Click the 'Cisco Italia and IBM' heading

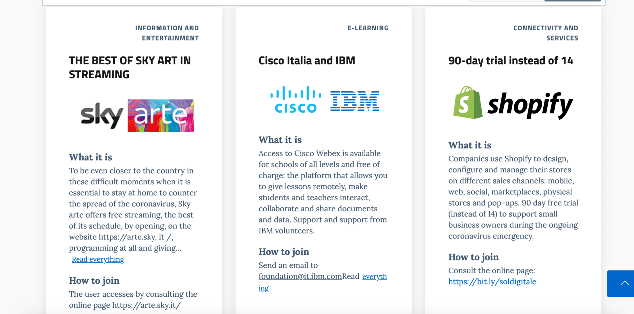(307, 61)
